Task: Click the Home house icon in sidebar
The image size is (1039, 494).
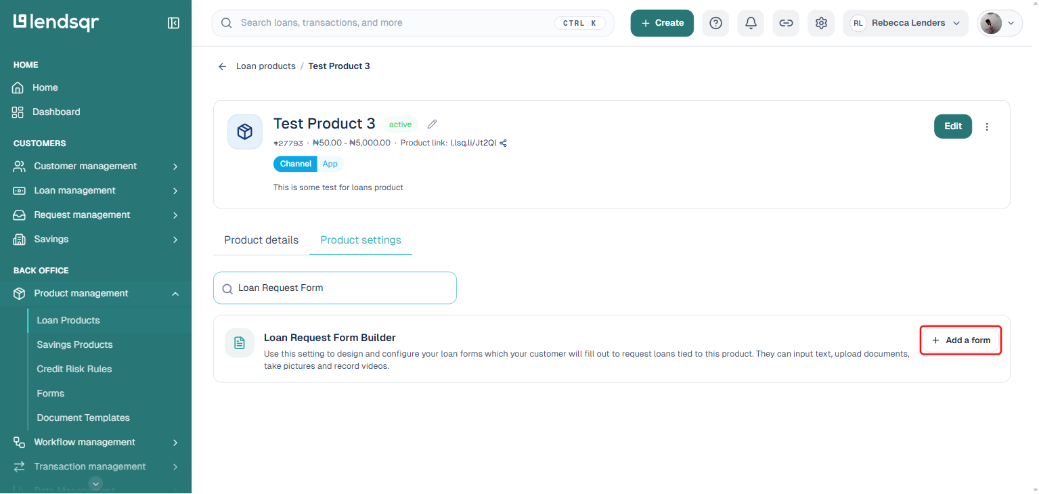Action: [x=18, y=87]
